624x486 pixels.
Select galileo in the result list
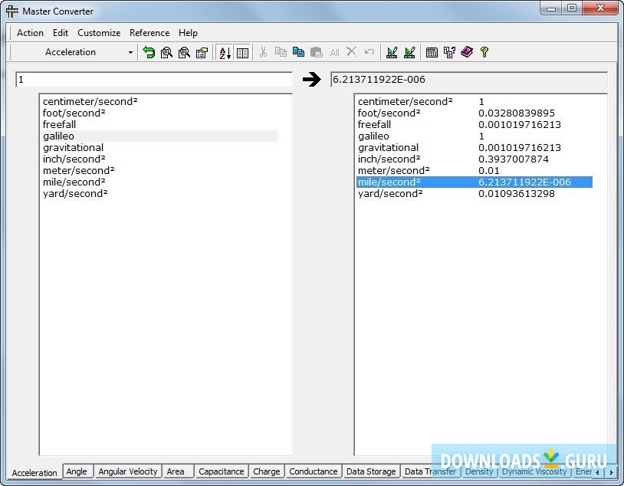pyautogui.click(x=475, y=136)
